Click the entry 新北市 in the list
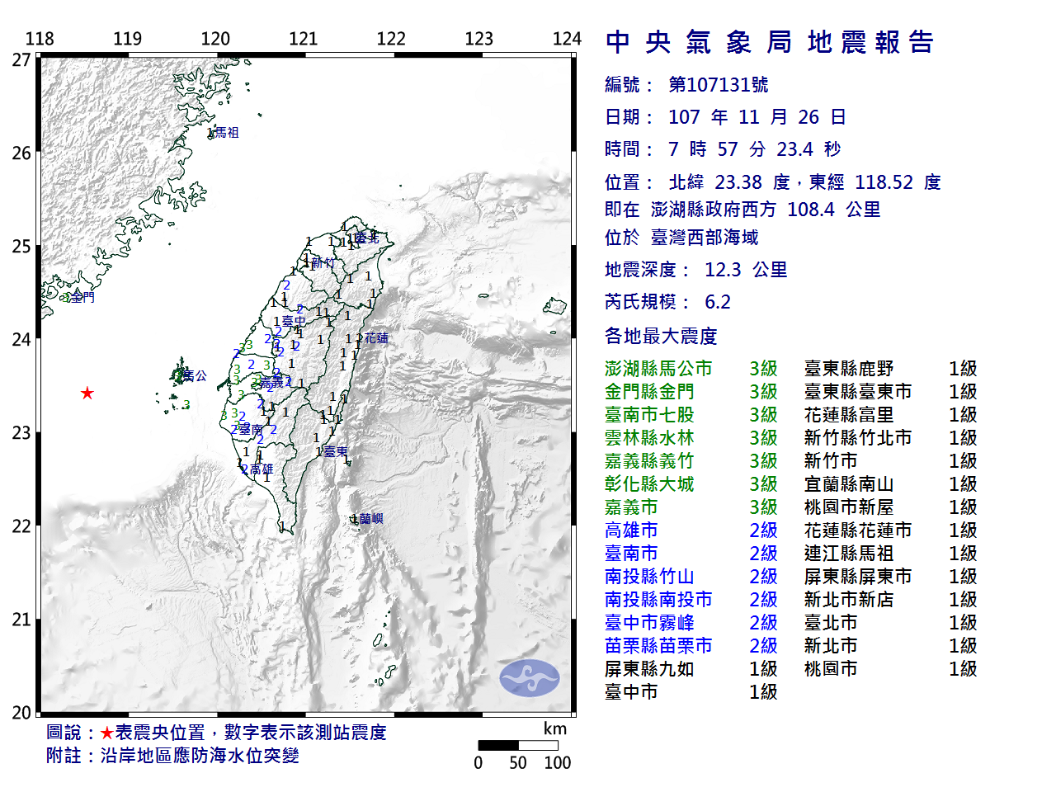This screenshot has height=792, width=1056. [831, 646]
